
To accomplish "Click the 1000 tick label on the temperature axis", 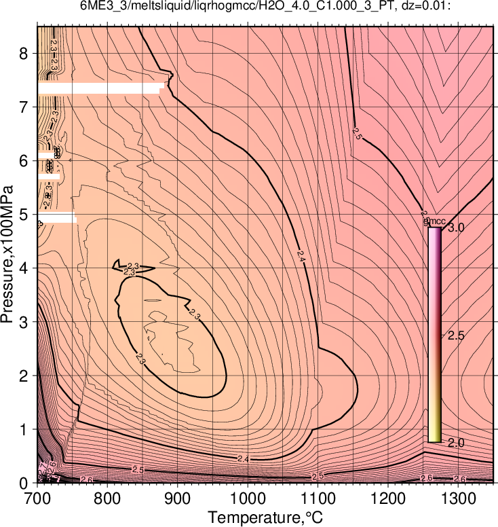I will (248, 498).
